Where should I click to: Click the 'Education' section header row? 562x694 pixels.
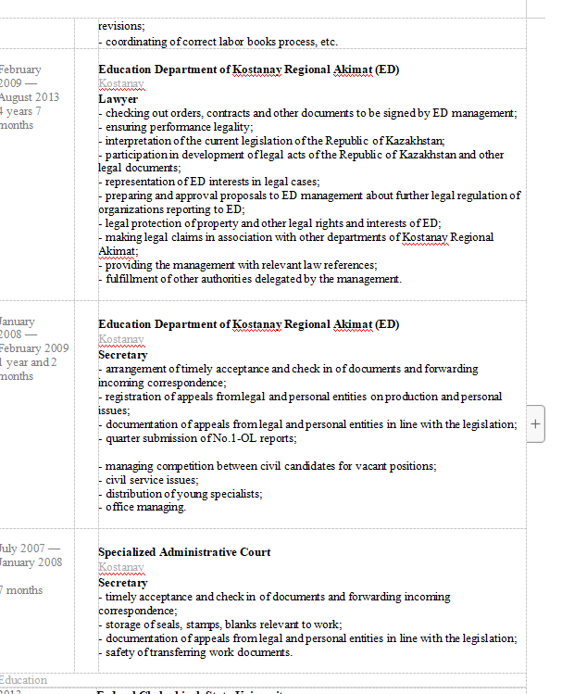pos(24,680)
